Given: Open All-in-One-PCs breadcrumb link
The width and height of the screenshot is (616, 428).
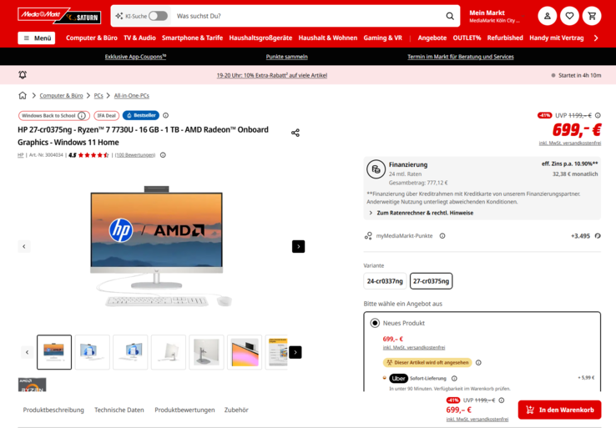Looking at the screenshot, I should click(x=132, y=95).
